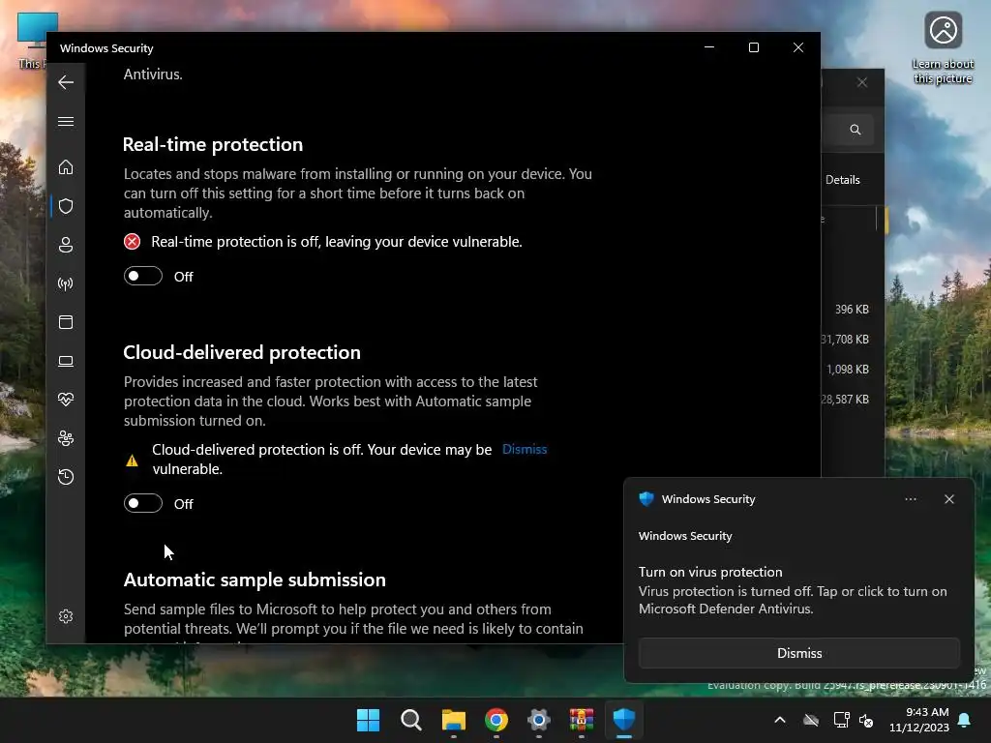The image size is (991, 743).
Task: Open notification center bell icon
Action: point(965,720)
